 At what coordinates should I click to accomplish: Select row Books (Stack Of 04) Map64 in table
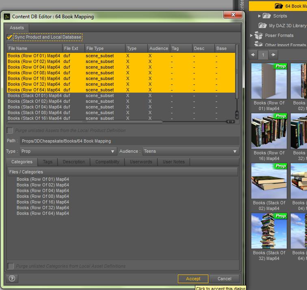tap(121, 107)
